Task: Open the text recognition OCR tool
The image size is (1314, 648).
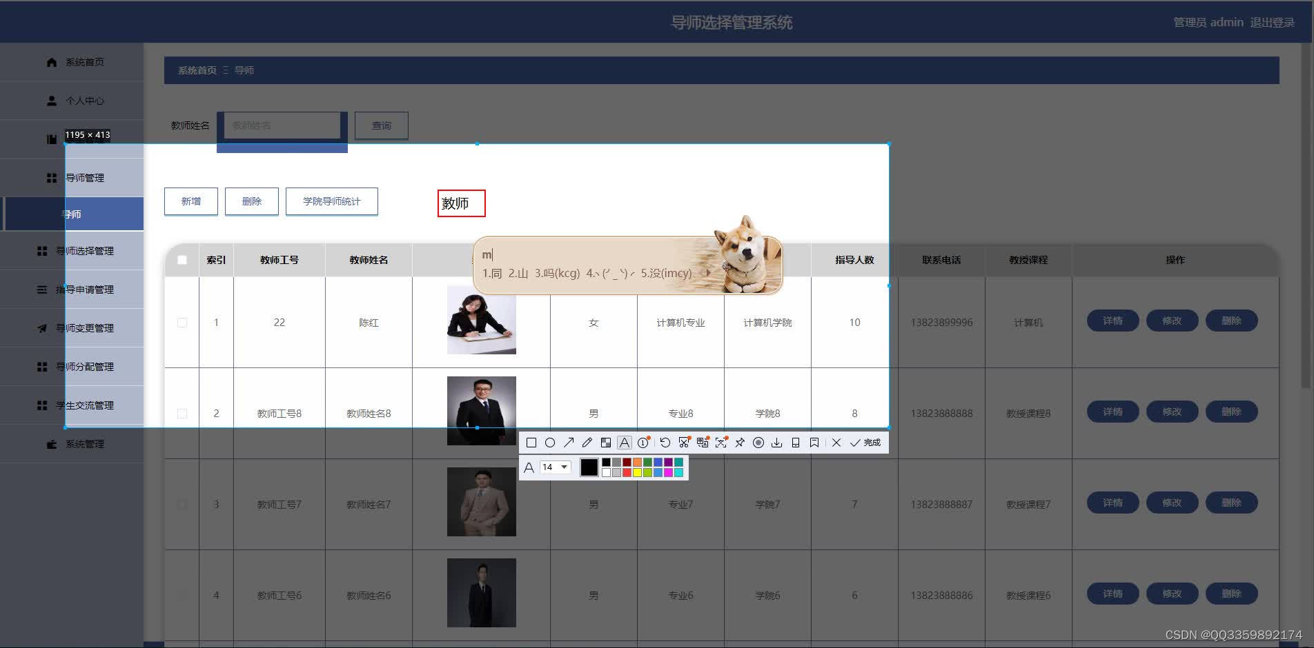Action: [721, 443]
